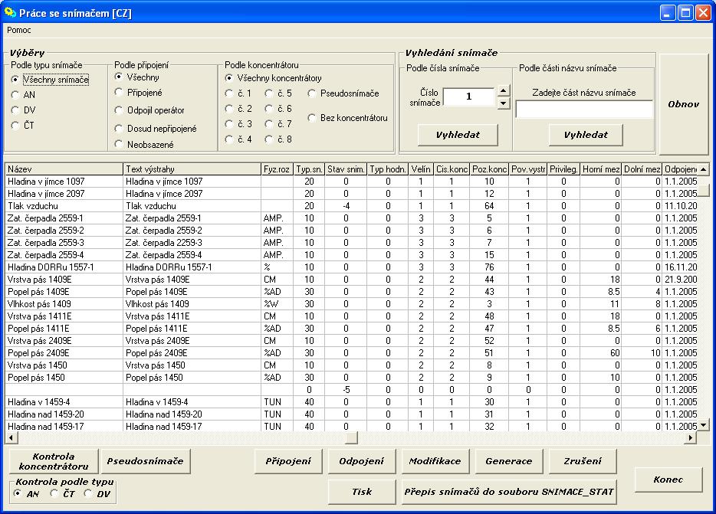Viewport: 716px width, 514px height.
Task: Click the Horní mez column header
Action: pyautogui.click(x=601, y=169)
